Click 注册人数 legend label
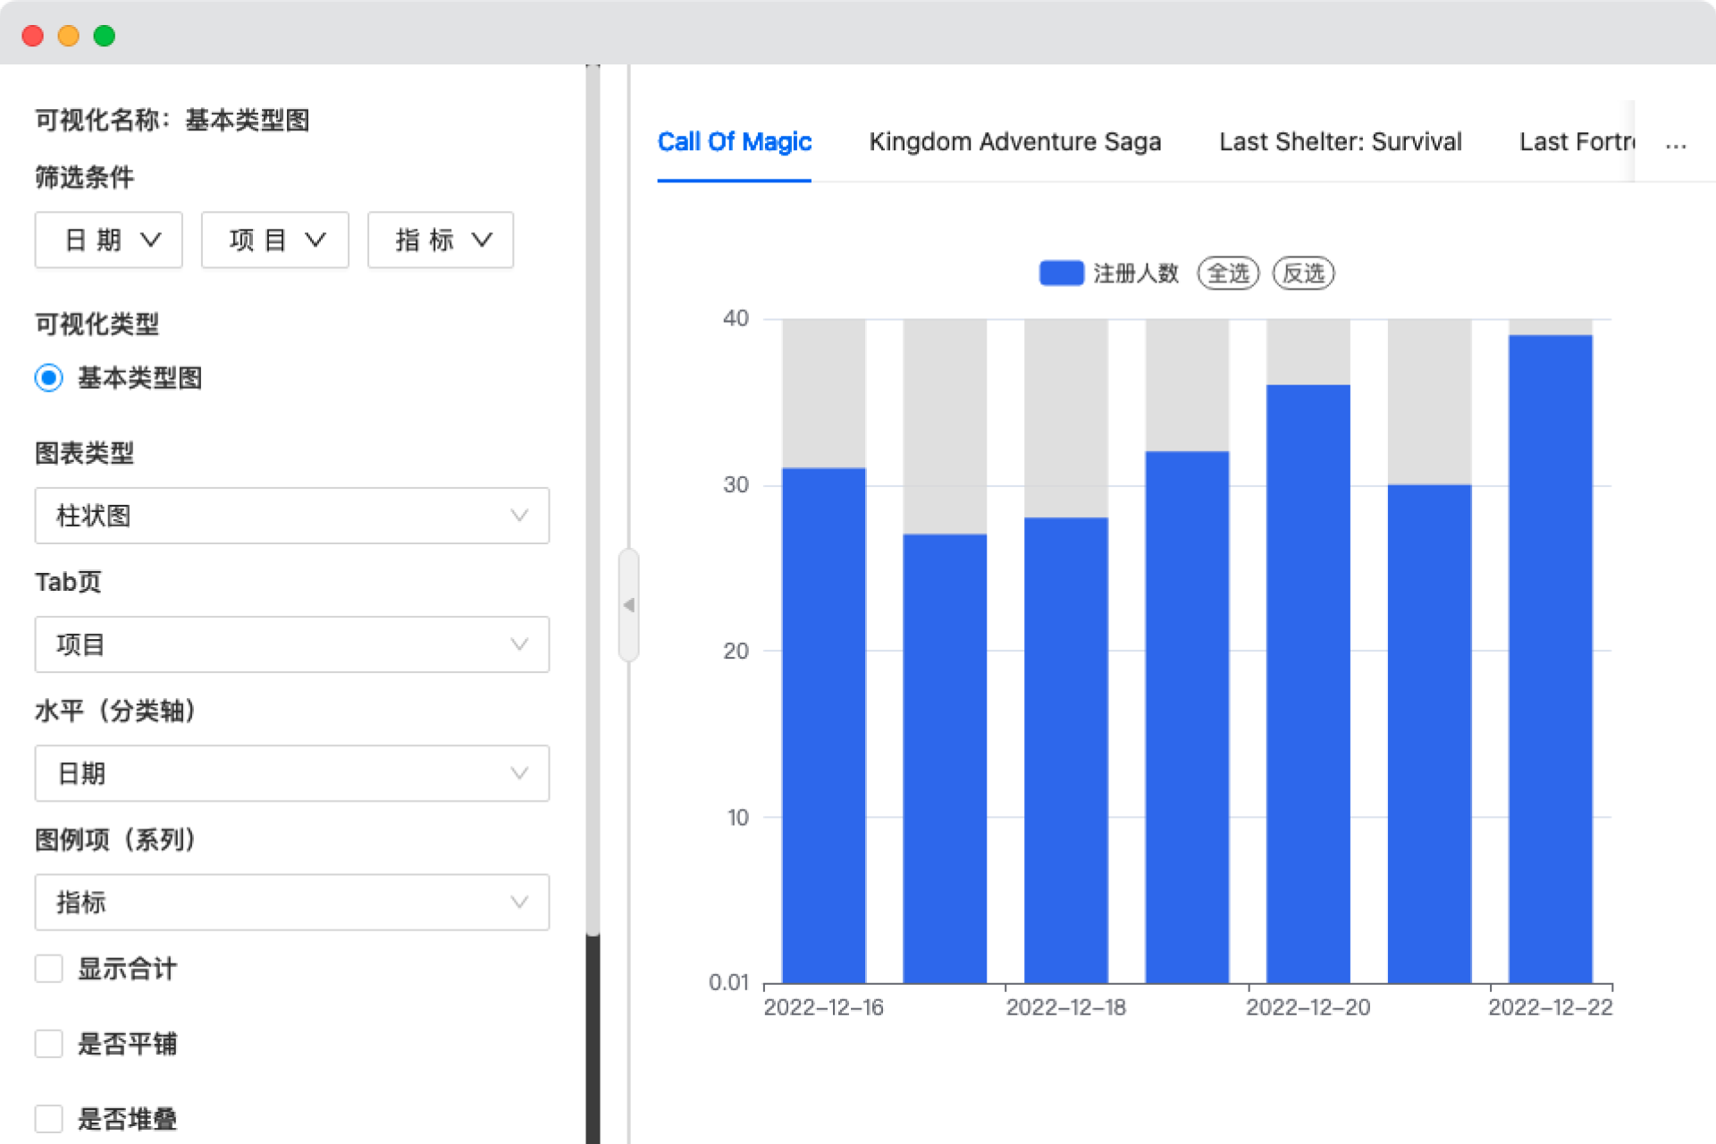Image resolution: width=1716 pixels, height=1144 pixels. (x=1137, y=273)
